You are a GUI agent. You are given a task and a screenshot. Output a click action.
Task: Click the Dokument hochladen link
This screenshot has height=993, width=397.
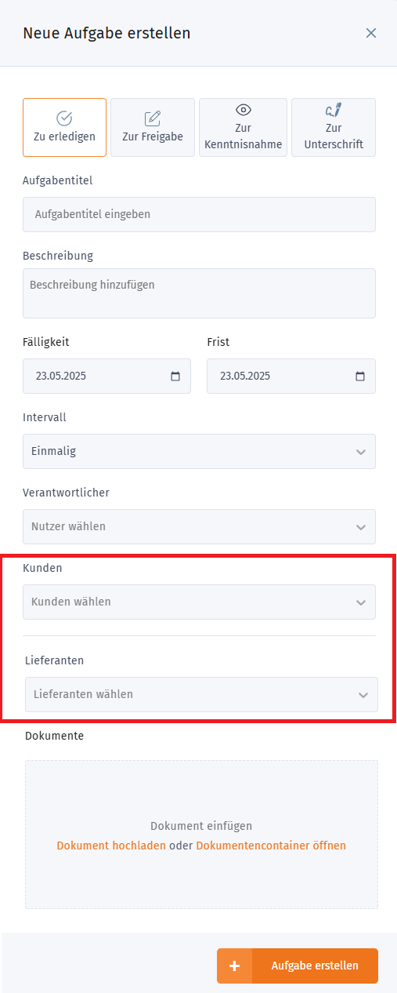[111, 846]
